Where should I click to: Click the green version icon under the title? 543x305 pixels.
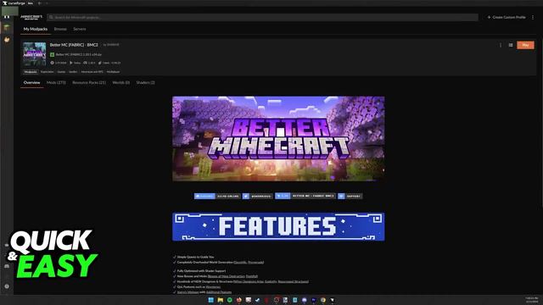tap(53, 54)
